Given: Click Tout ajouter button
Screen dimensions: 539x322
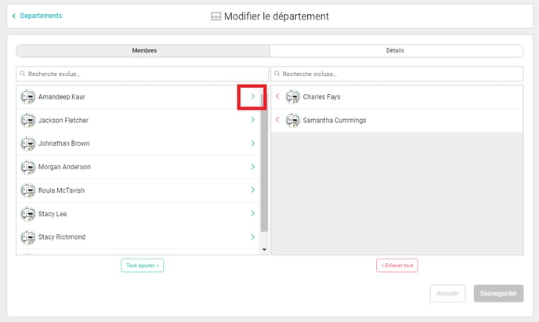Looking at the screenshot, I should click(x=143, y=266).
